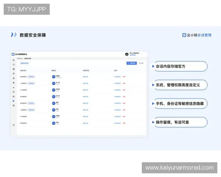Open the account avatar in the admin header

[x=127, y=54]
